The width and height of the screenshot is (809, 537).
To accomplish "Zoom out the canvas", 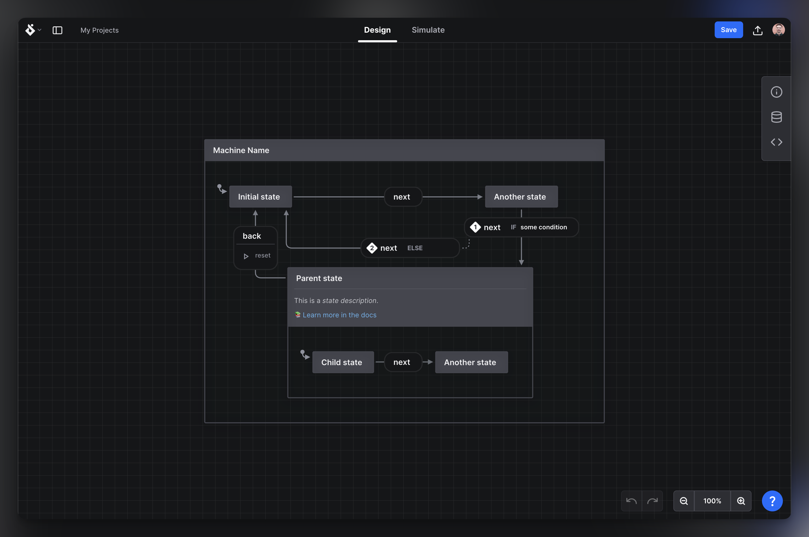I will [684, 501].
